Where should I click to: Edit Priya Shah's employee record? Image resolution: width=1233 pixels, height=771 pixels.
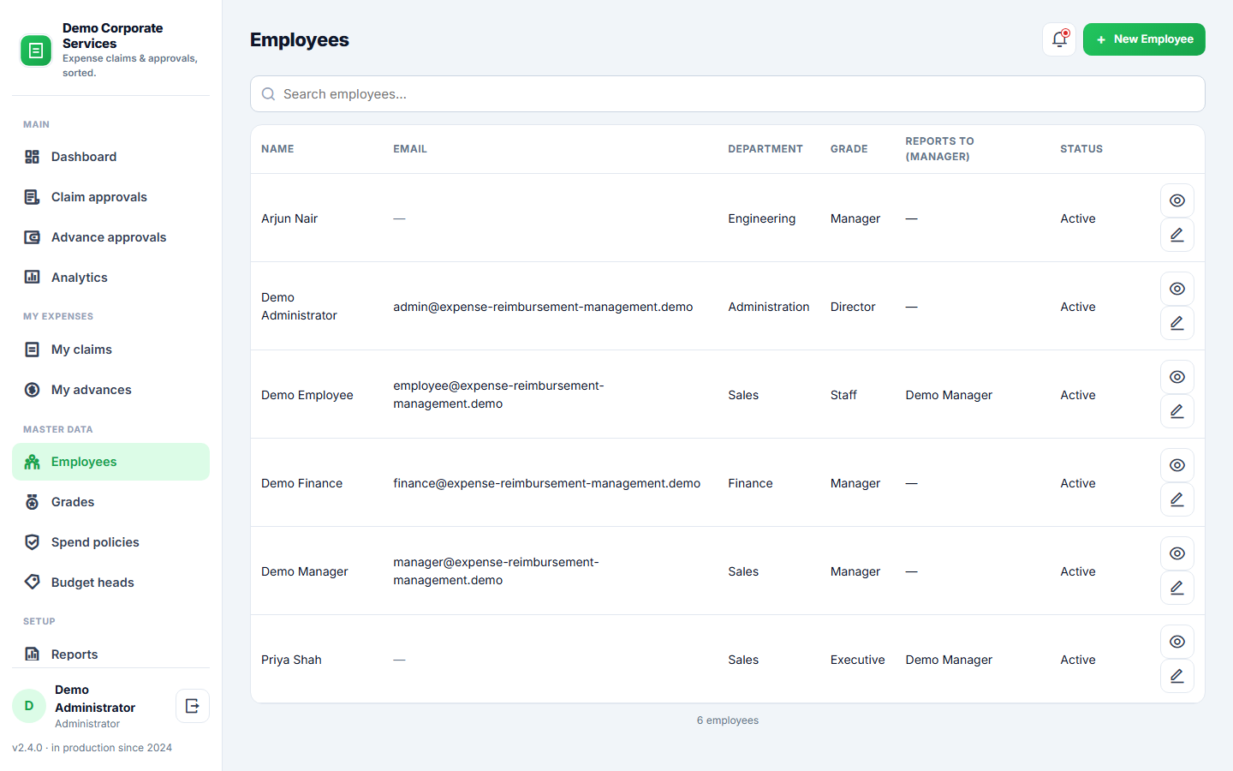1177,676
